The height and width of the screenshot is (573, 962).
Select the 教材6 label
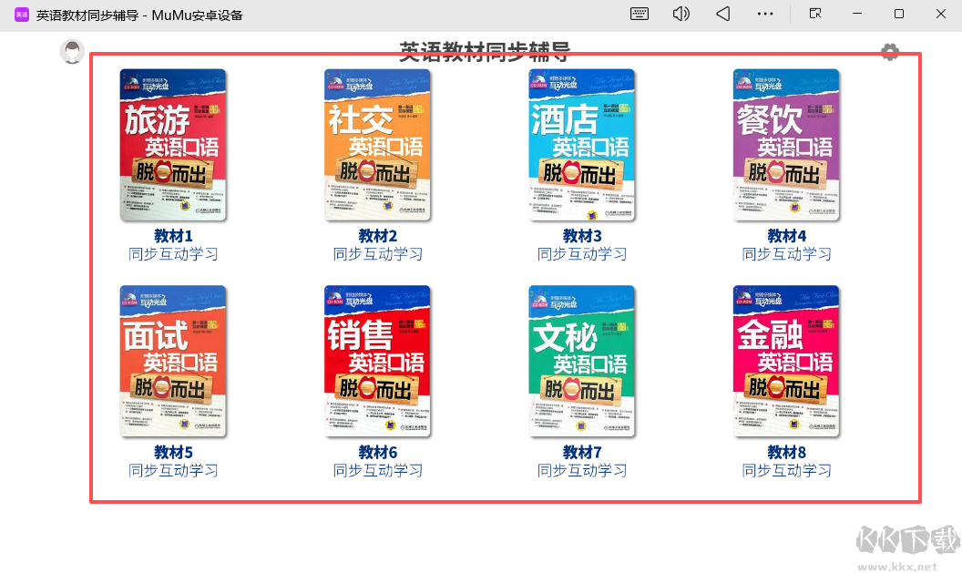tap(377, 452)
